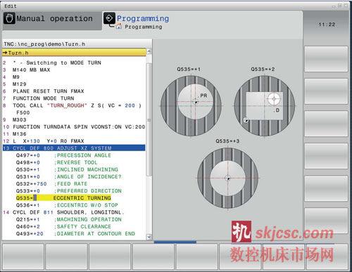Click the scroll up arrow of program list

[x=149, y=51]
